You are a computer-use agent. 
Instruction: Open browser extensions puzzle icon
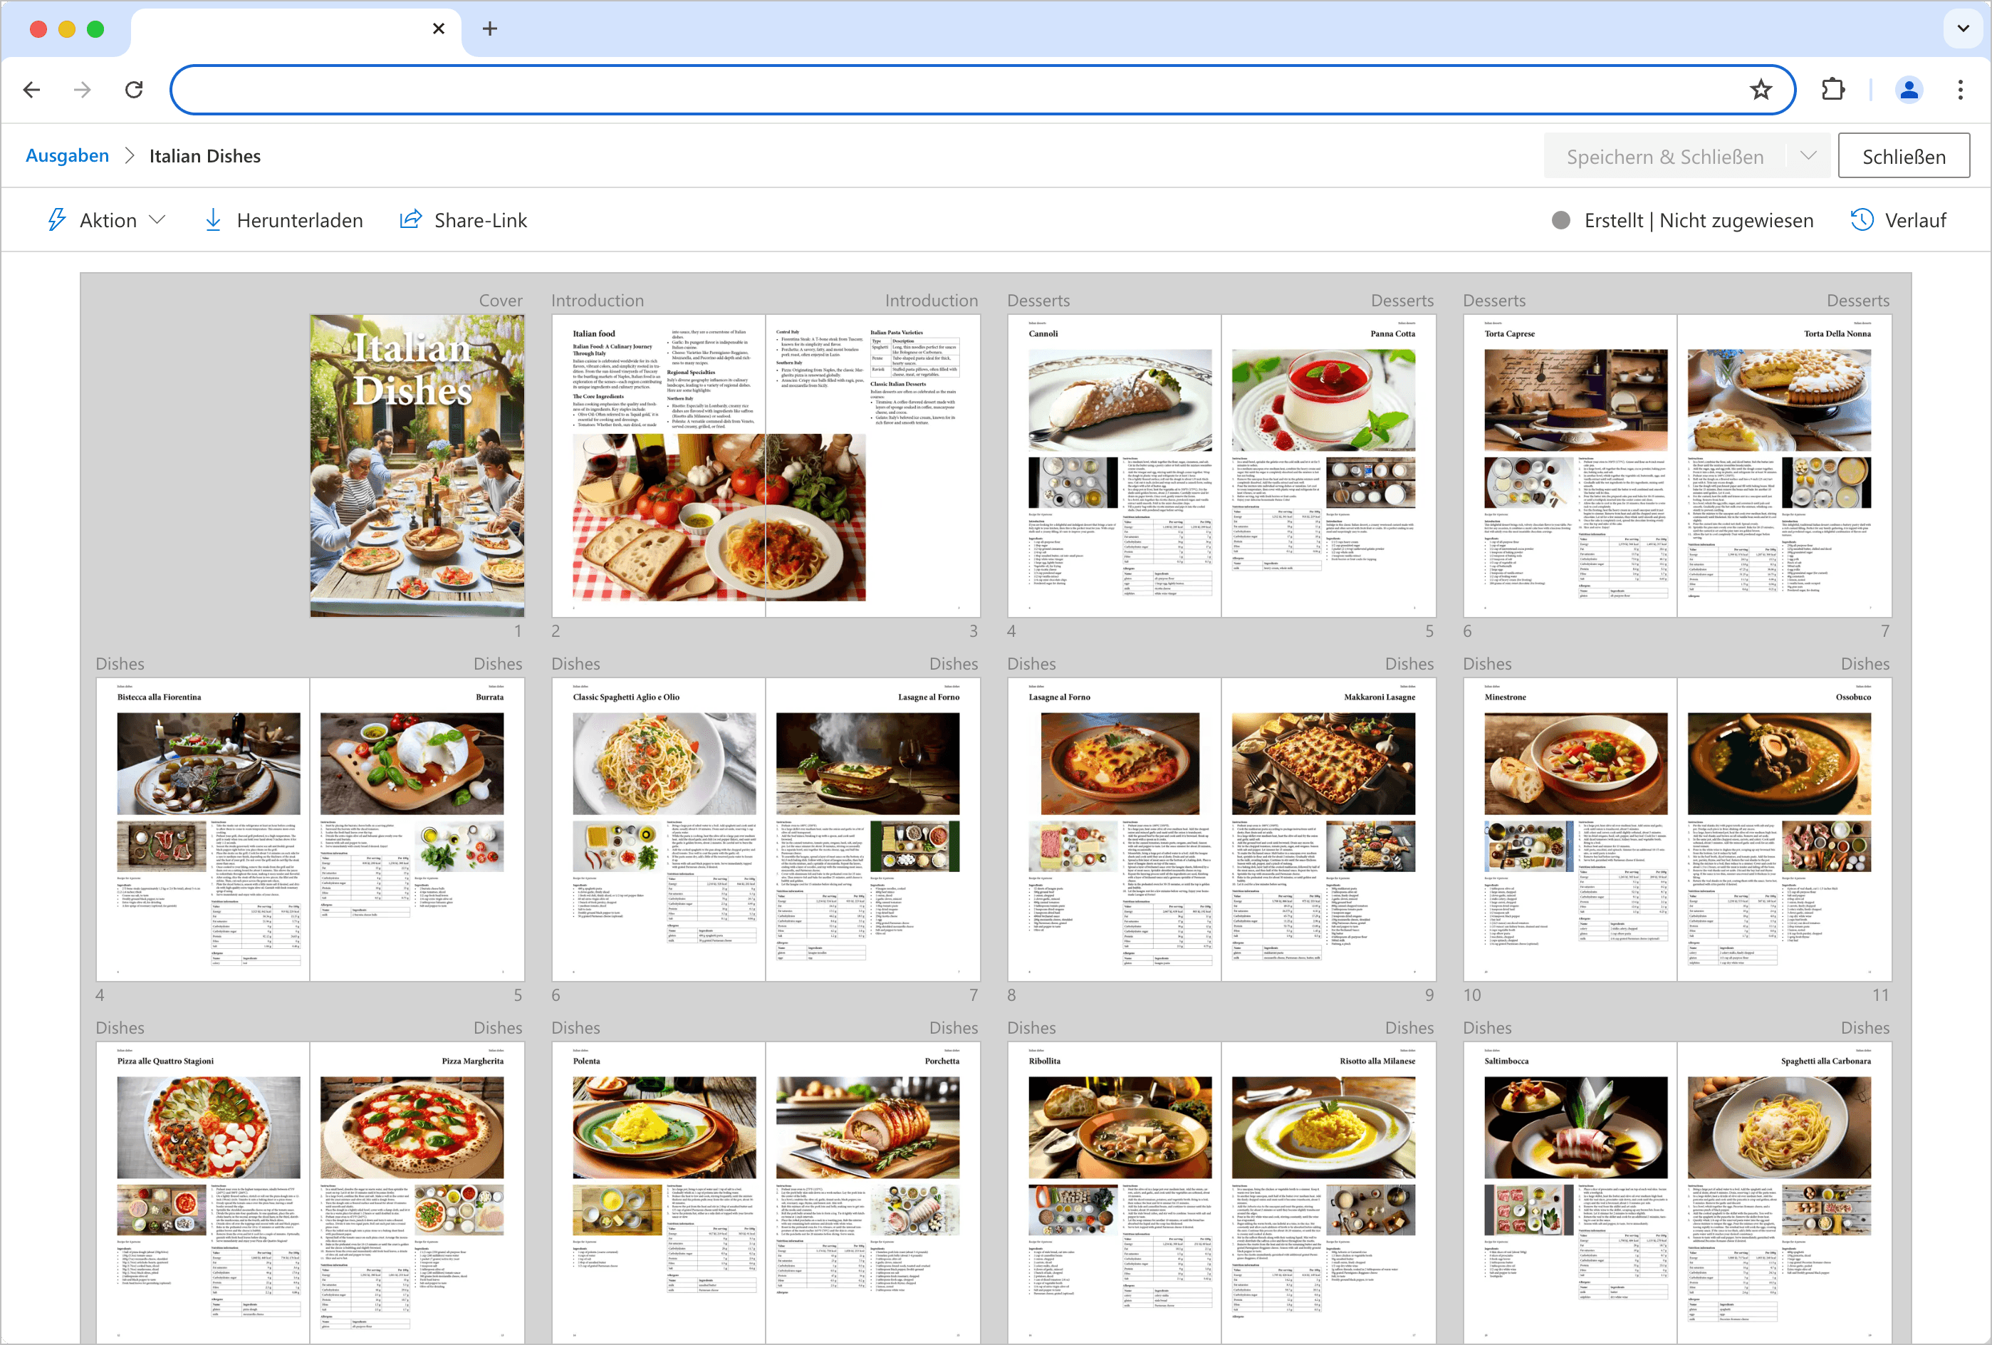[x=1832, y=89]
